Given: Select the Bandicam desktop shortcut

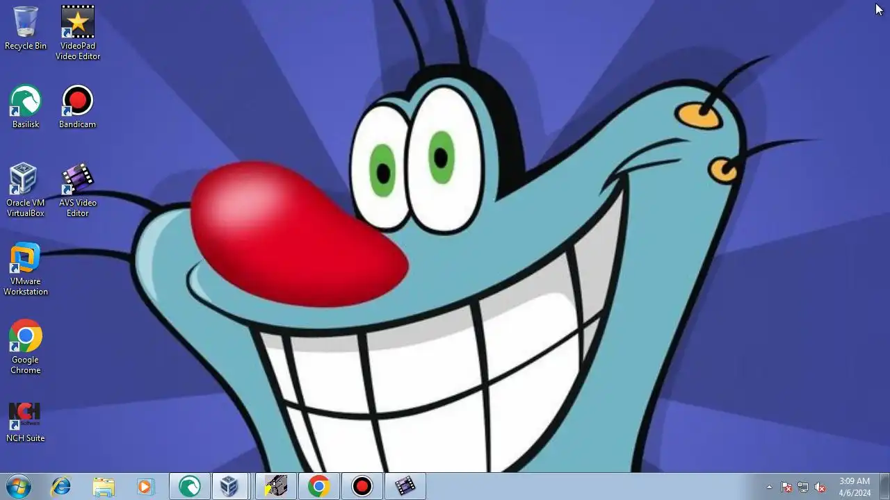Looking at the screenshot, I should [x=77, y=107].
